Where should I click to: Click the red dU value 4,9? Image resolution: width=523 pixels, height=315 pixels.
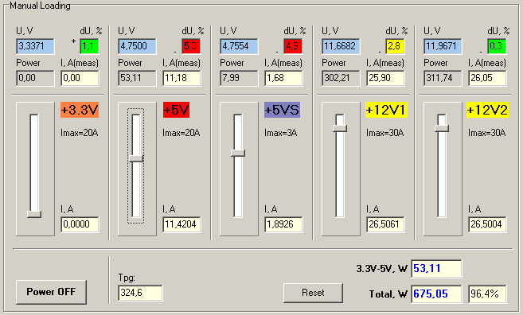coord(293,46)
